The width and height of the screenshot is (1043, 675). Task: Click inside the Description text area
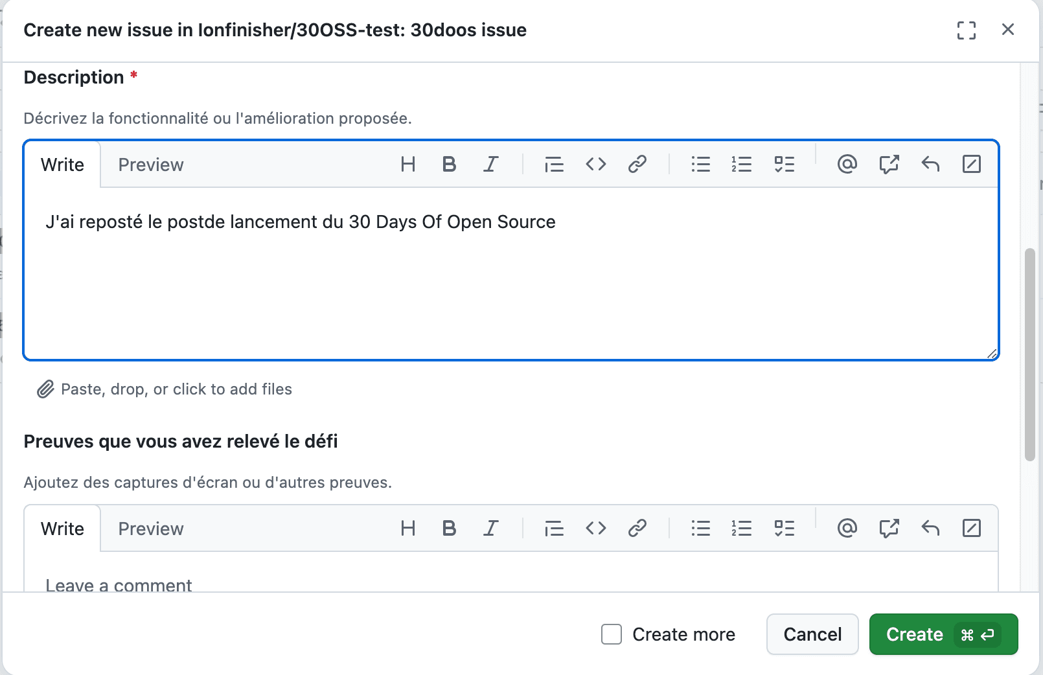[x=510, y=285]
